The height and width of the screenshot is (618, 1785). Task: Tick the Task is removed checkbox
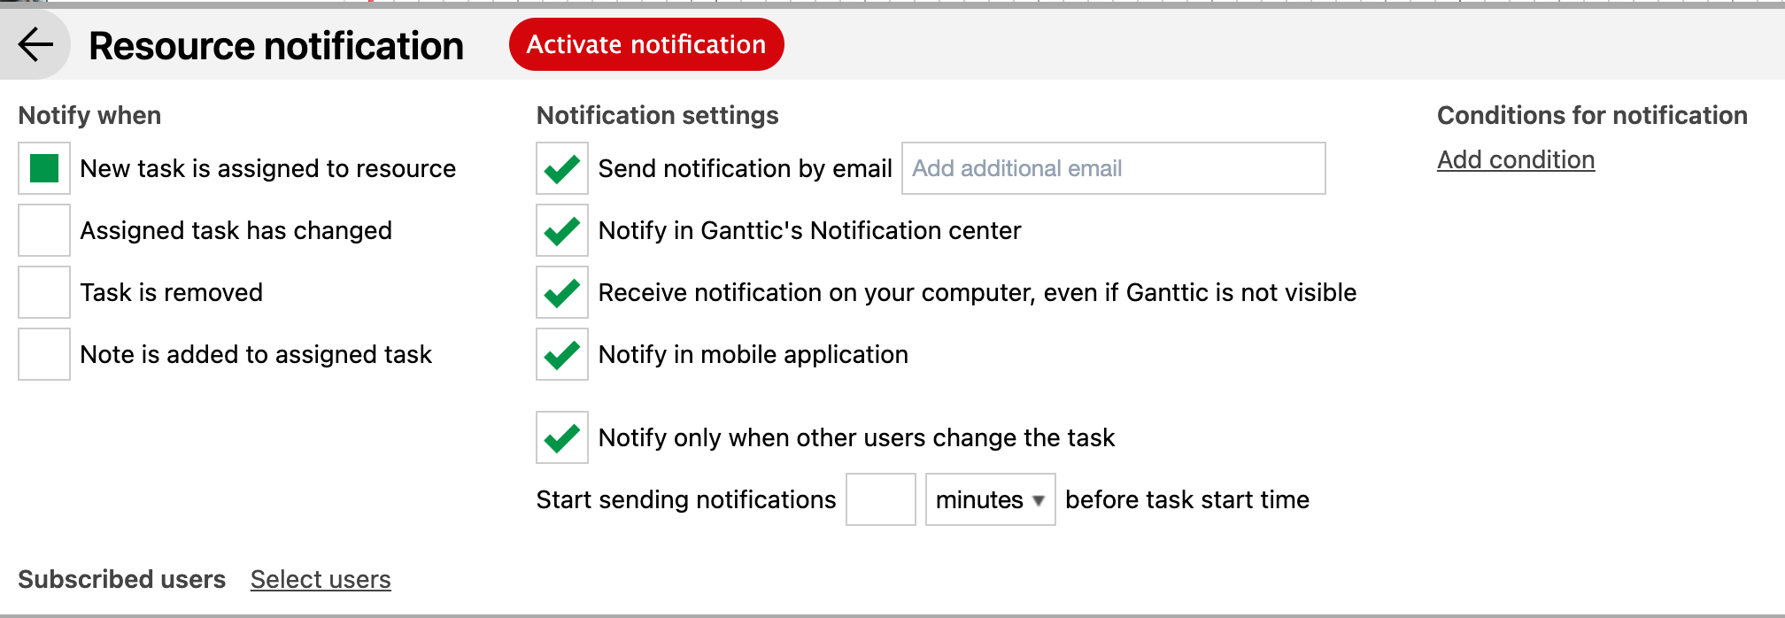click(x=44, y=292)
